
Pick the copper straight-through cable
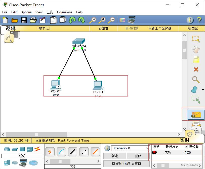(72, 152)
